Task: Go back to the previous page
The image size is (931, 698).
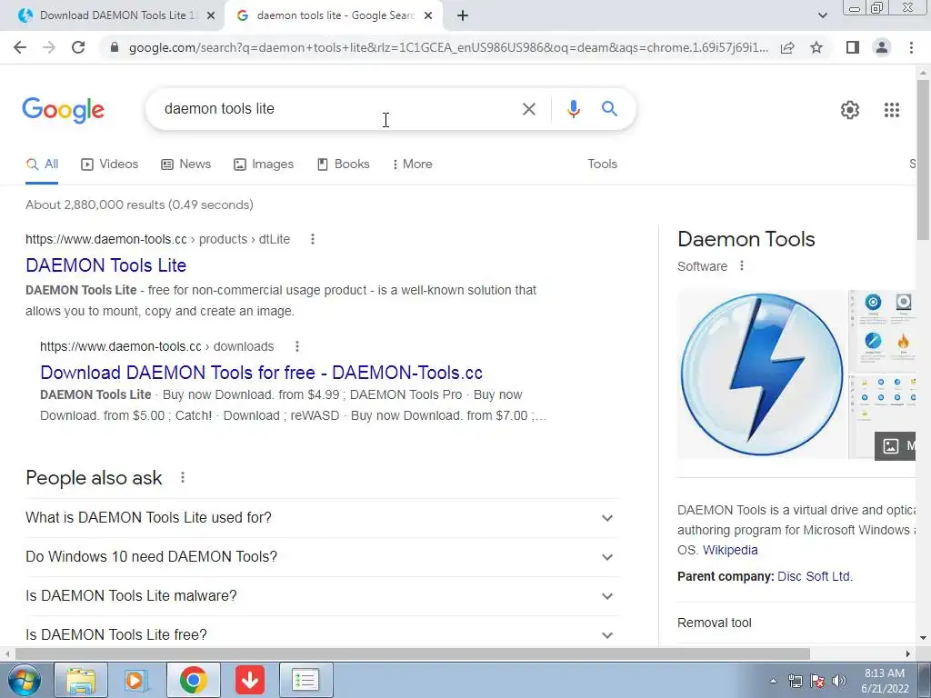Action: 20,47
